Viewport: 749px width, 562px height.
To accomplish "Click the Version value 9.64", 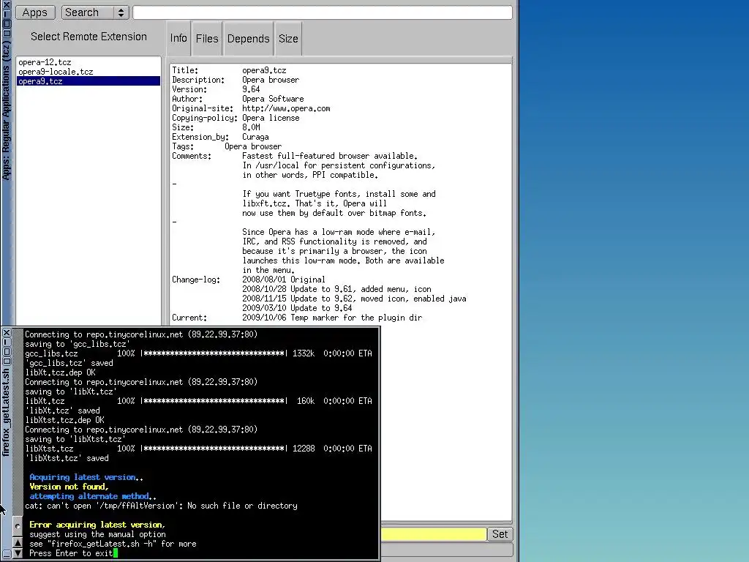I will (251, 89).
